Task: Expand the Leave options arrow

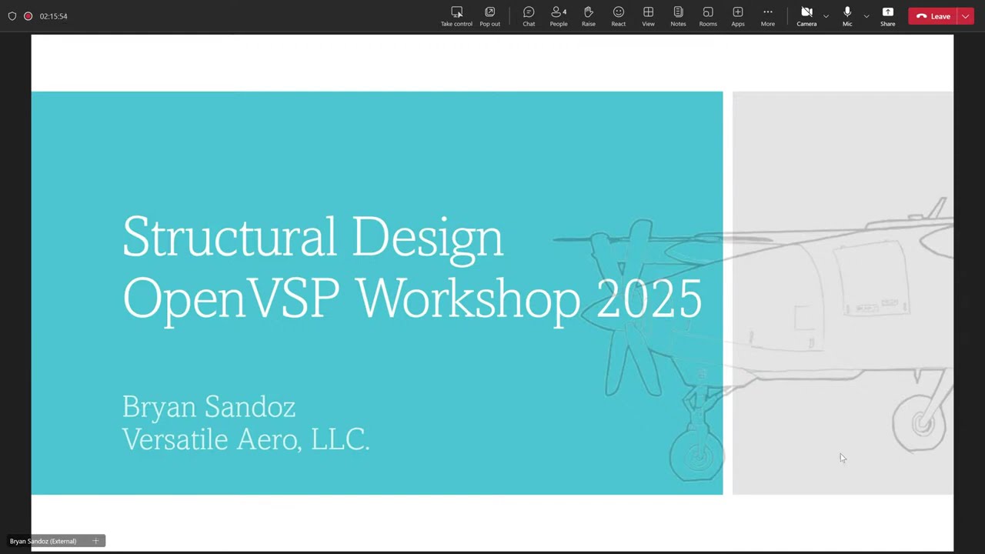Action: (x=966, y=16)
